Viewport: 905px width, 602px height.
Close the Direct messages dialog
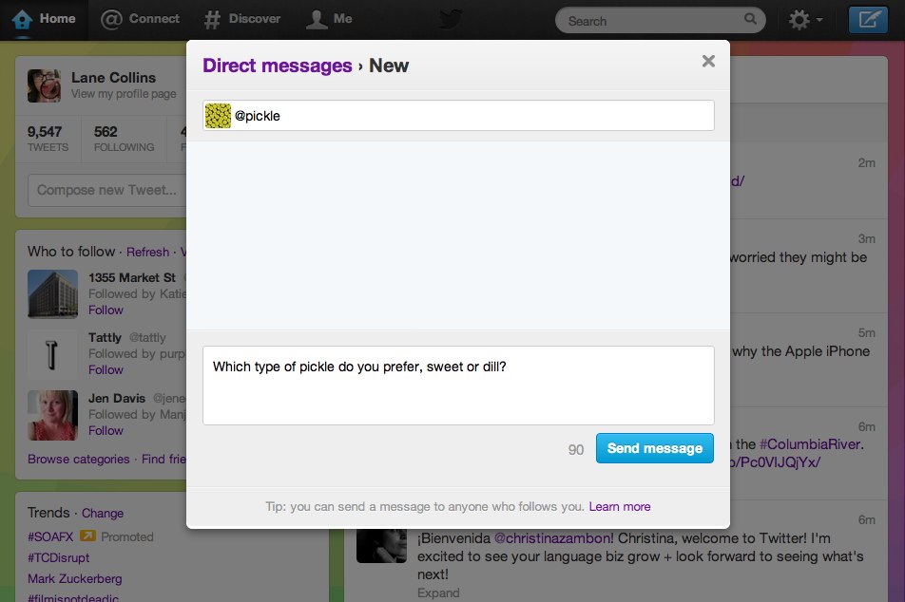point(708,61)
